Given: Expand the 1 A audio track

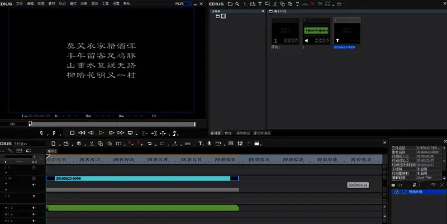Looking at the screenshot, I should pos(6,208).
